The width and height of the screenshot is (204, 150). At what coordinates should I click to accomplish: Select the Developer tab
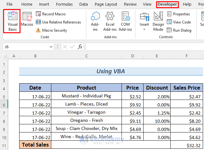pos(167,4)
